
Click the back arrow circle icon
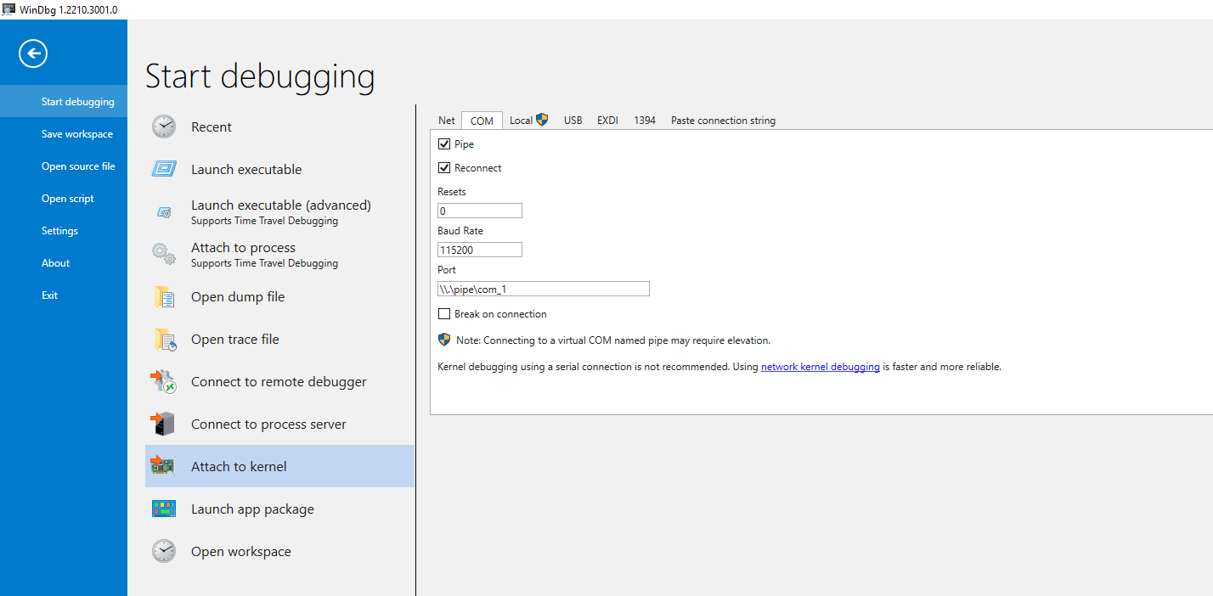(x=33, y=54)
